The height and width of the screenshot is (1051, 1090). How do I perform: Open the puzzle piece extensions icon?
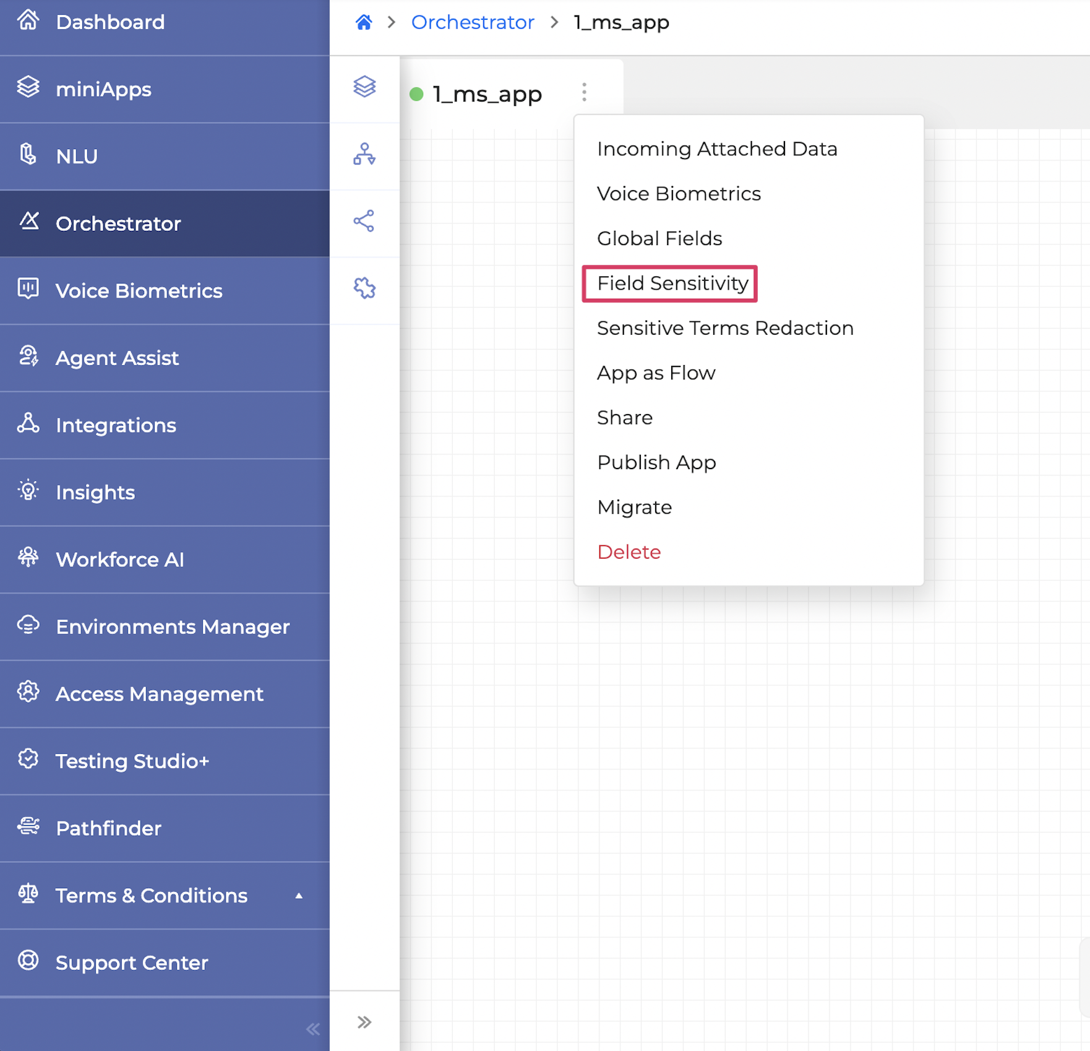(364, 288)
